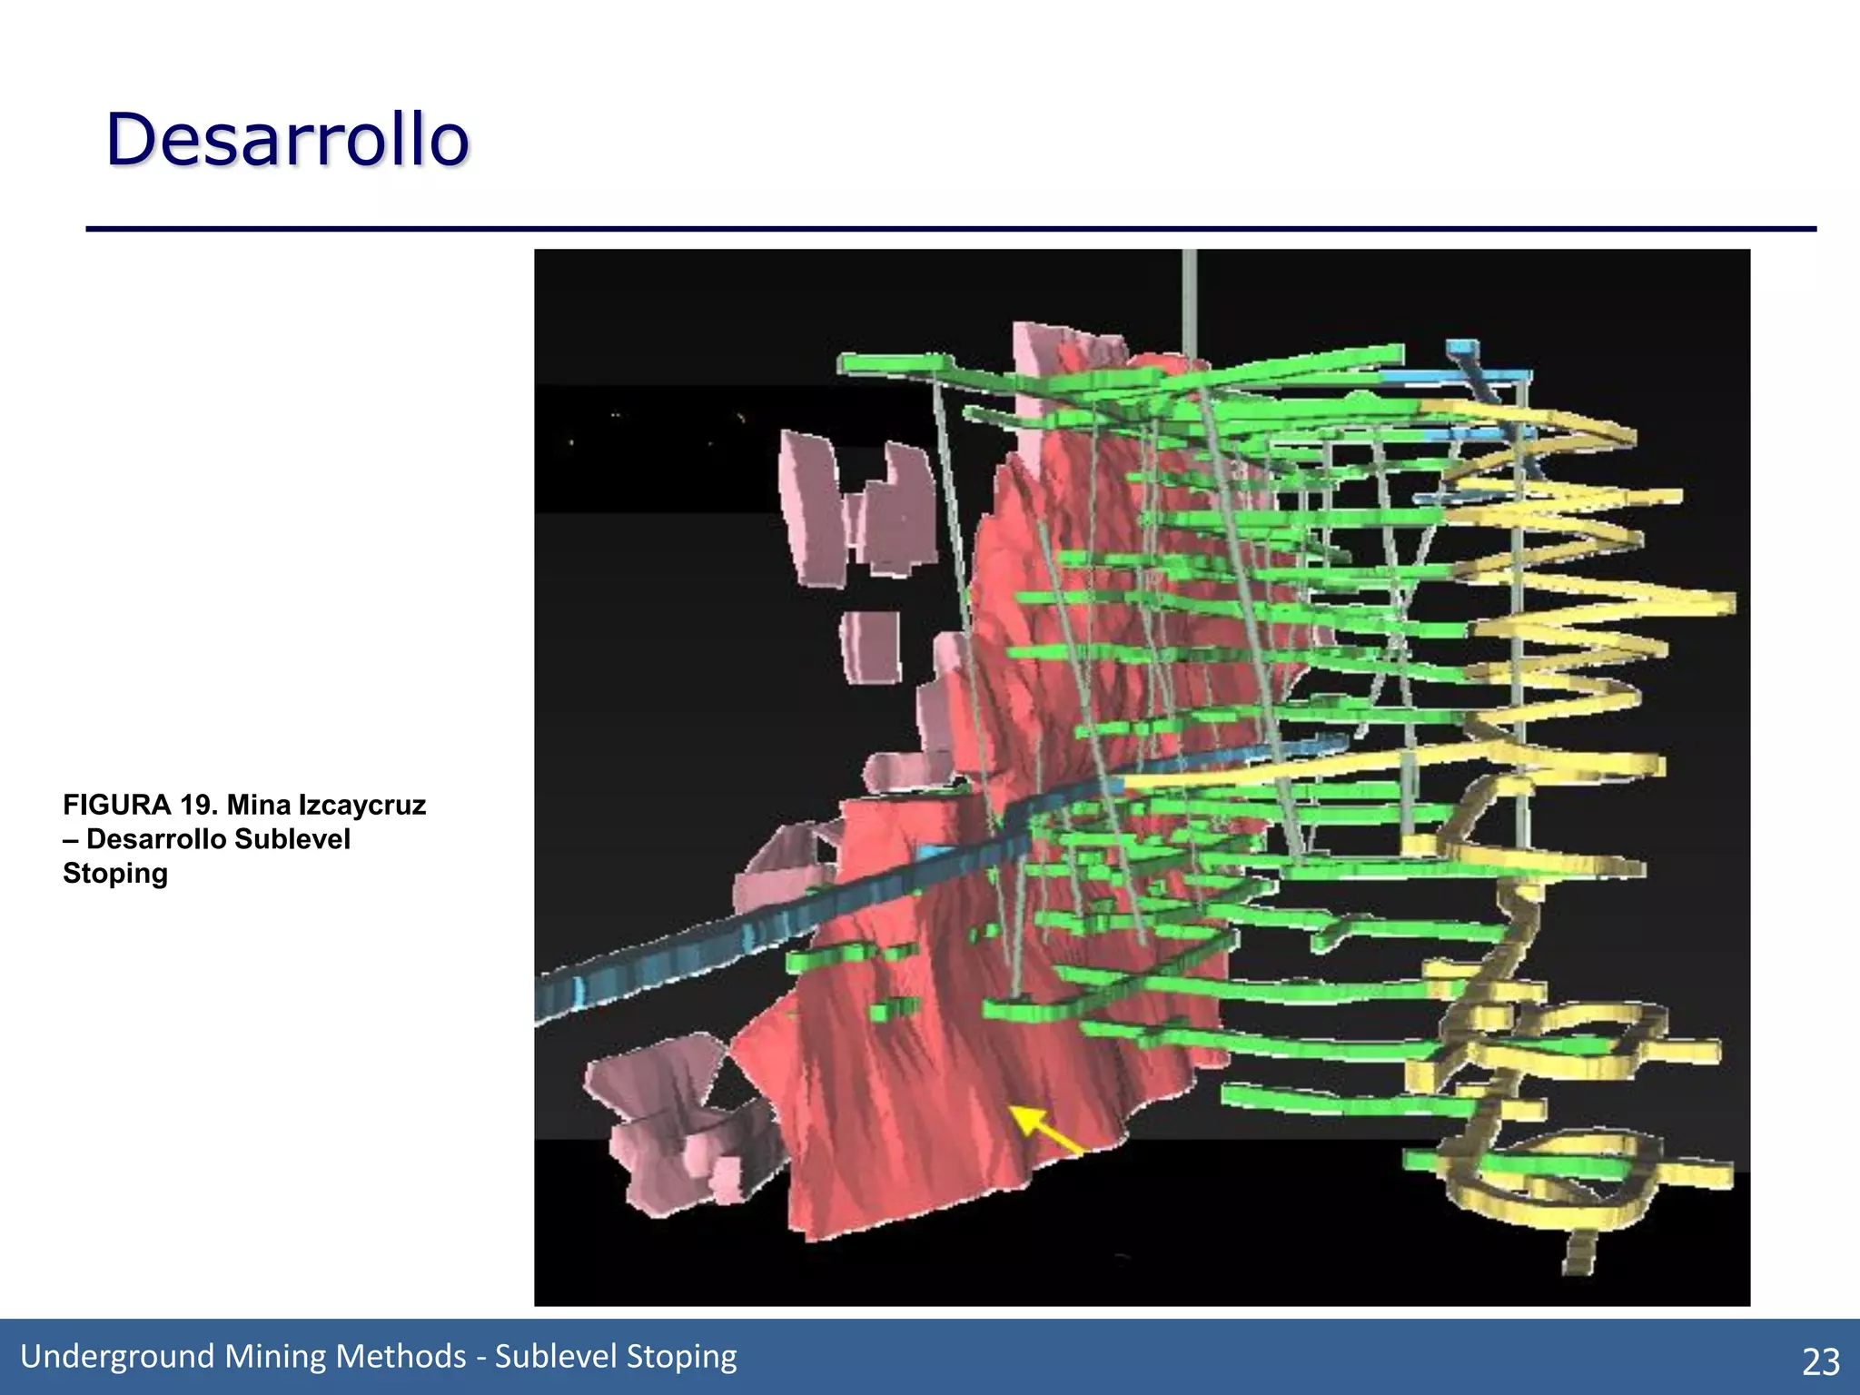Image resolution: width=1860 pixels, height=1395 pixels.
Task: Click the dark blue horizontal line under the title
Action: [x=950, y=229]
